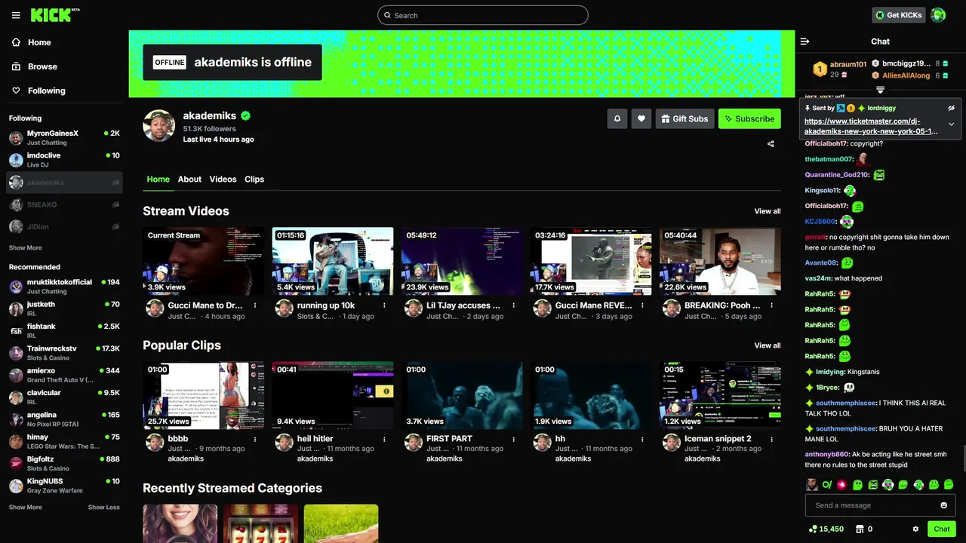Open options for running up 10k video

(384, 305)
